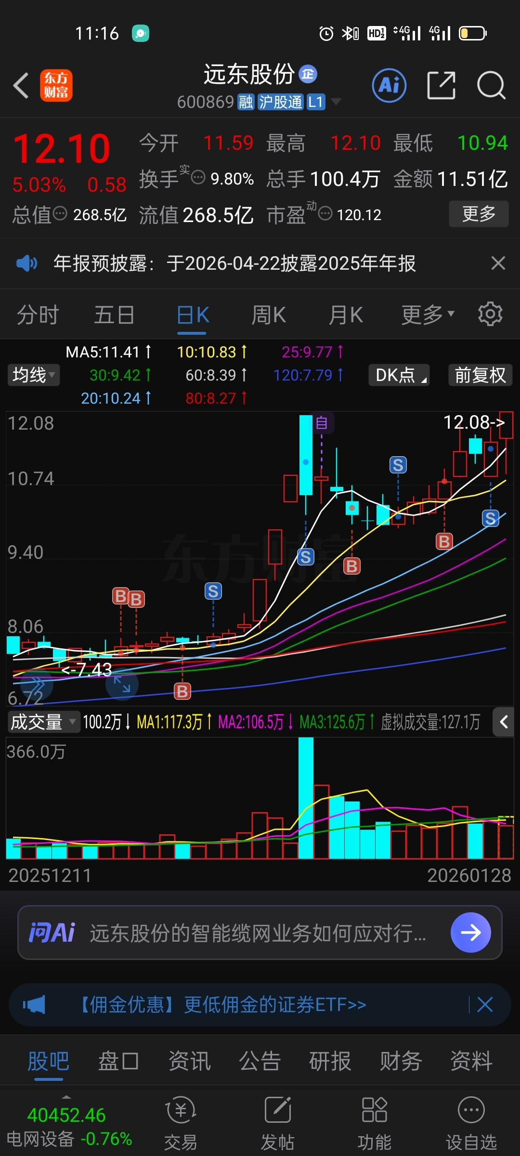The image size is (520, 1156).
Task: Tap the MA5:11.41 moving average value
Action: click(108, 352)
